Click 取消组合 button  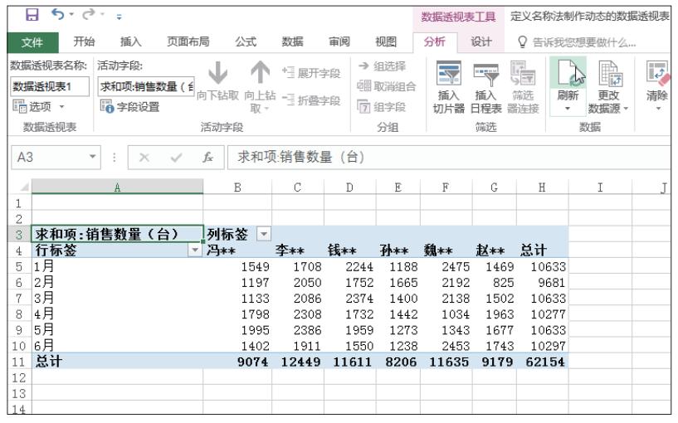(386, 86)
